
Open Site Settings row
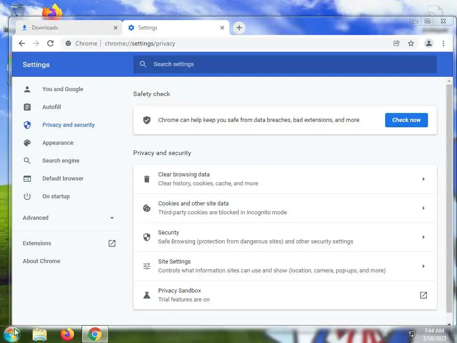point(285,266)
